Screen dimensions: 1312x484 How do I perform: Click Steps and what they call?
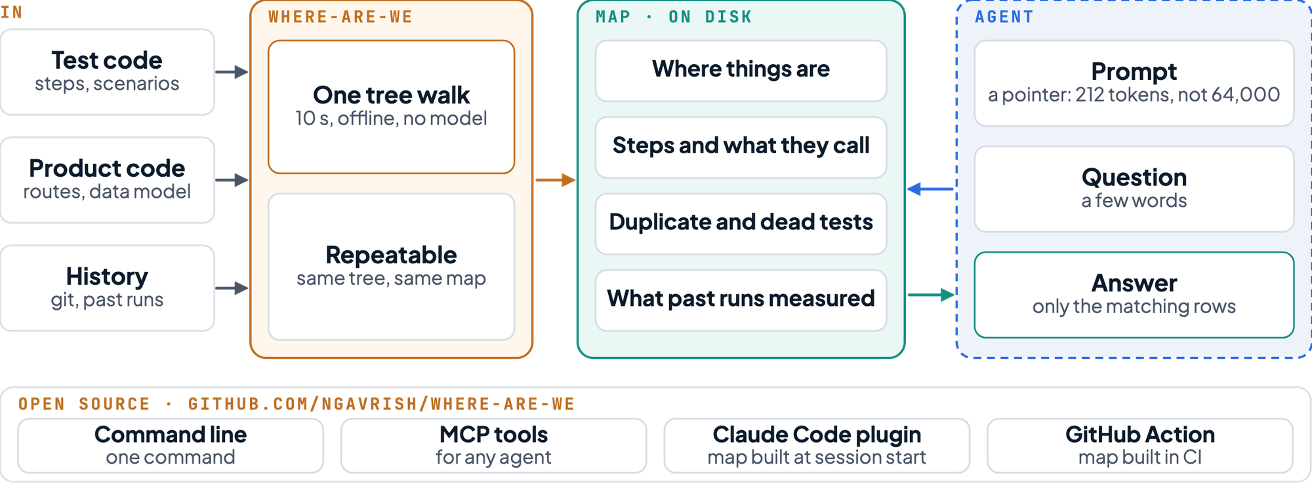click(741, 147)
